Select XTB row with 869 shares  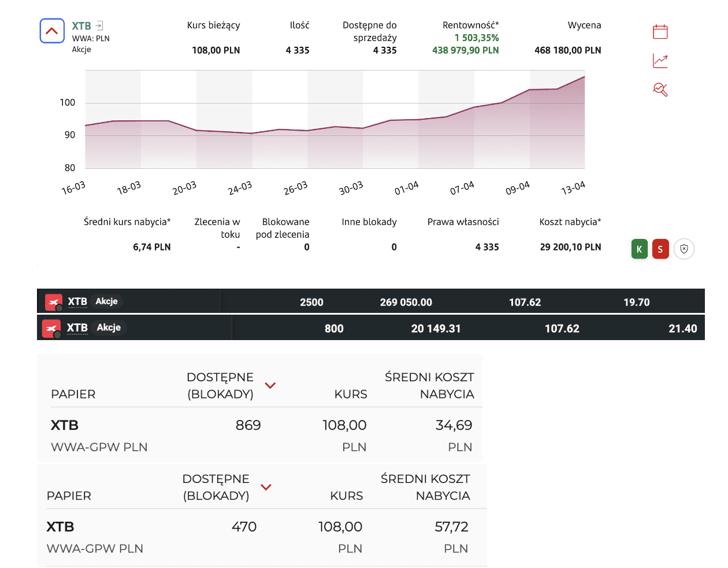(x=259, y=436)
